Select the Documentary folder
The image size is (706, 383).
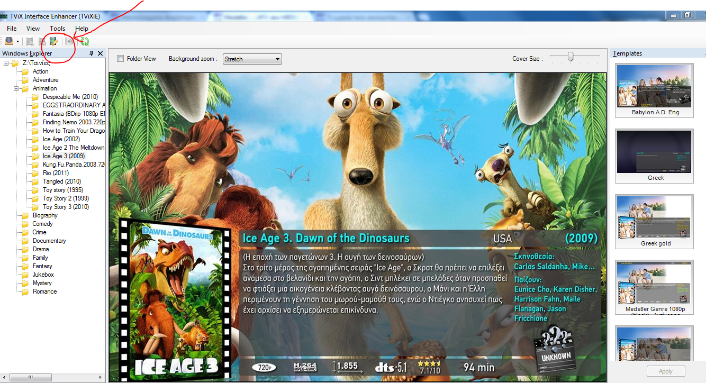[x=49, y=241]
